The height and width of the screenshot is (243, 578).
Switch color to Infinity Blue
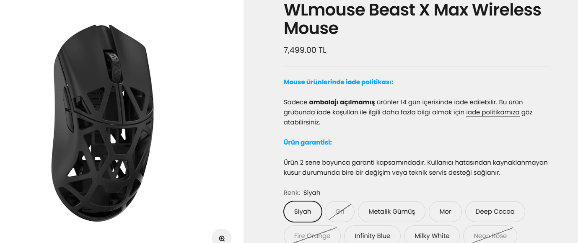click(372, 235)
